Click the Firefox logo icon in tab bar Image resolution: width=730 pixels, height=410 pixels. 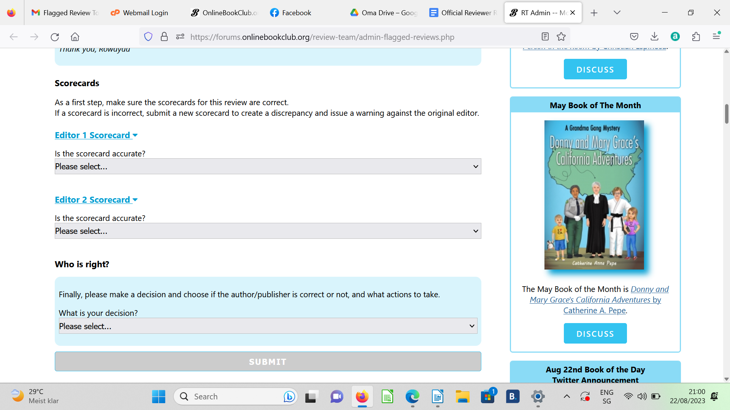[11, 13]
